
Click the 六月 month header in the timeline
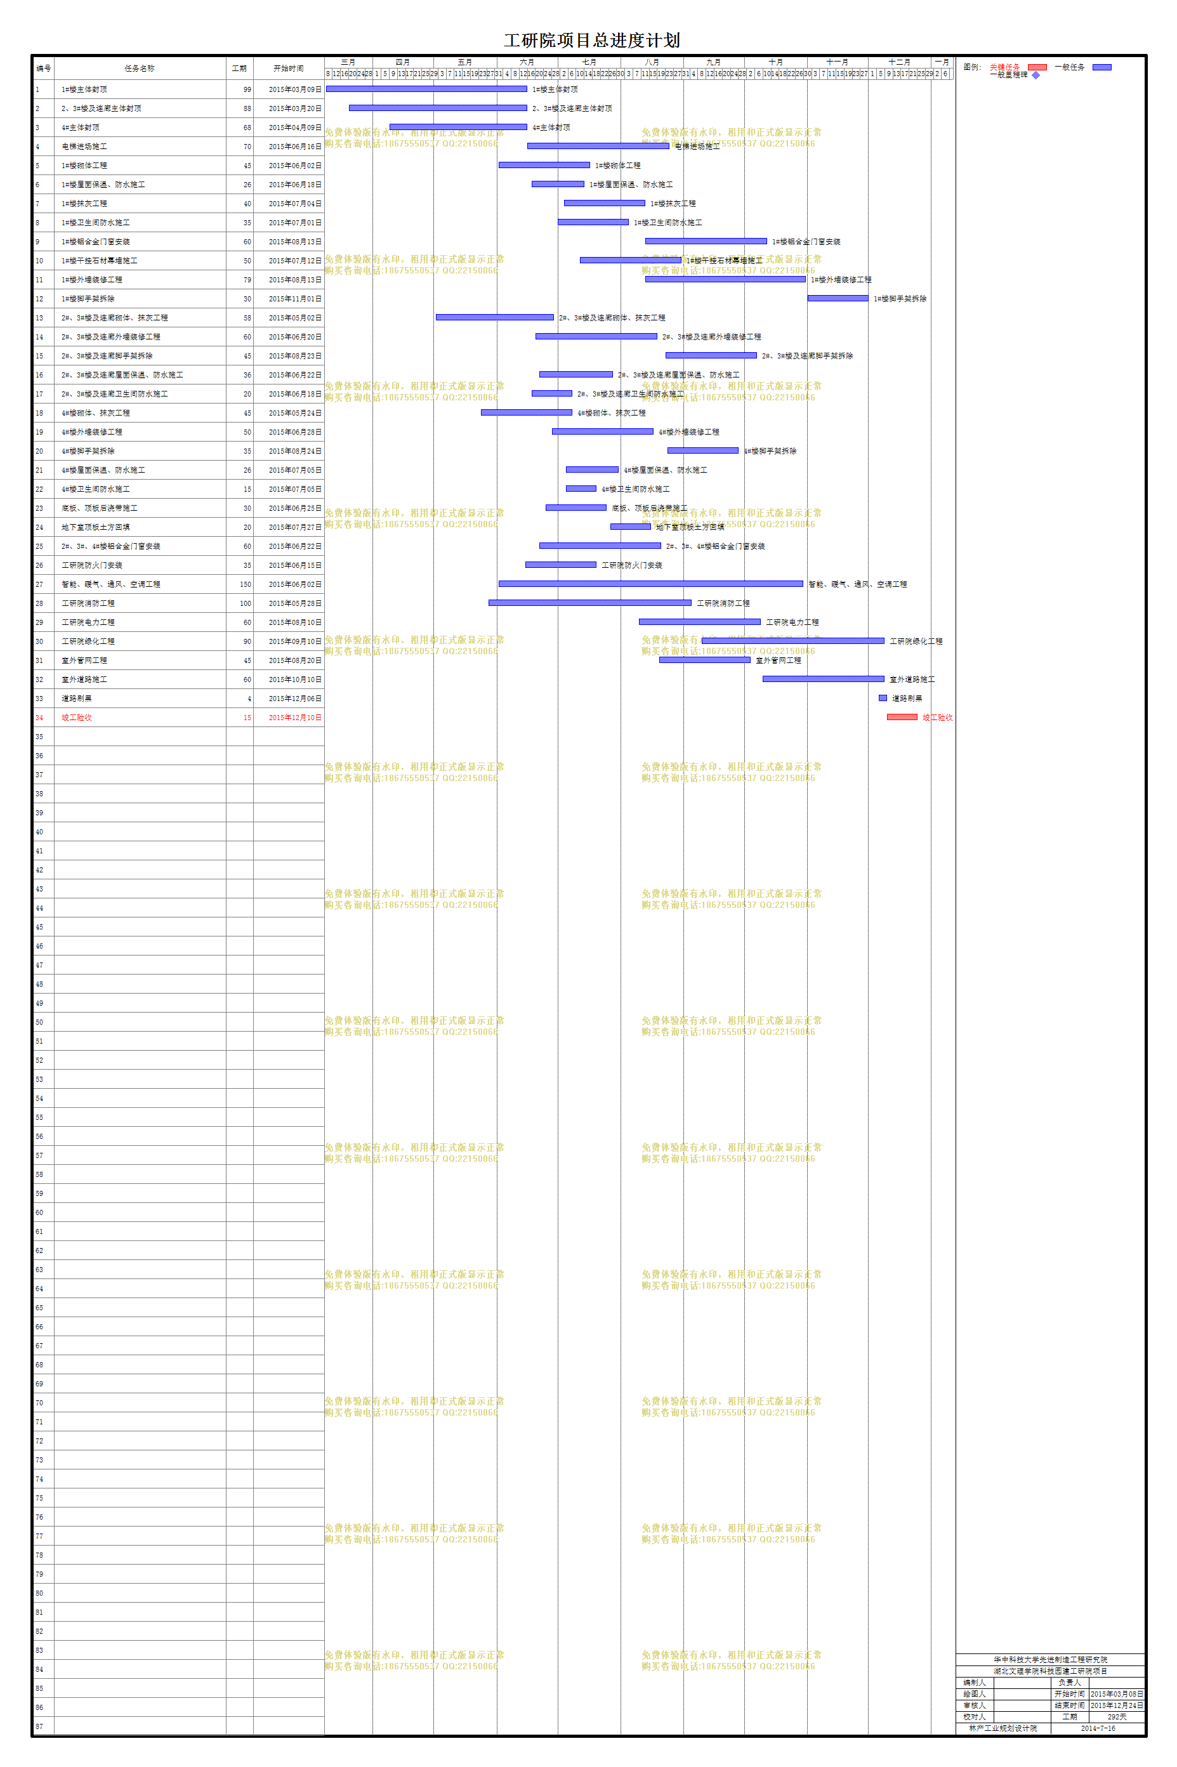527,62
